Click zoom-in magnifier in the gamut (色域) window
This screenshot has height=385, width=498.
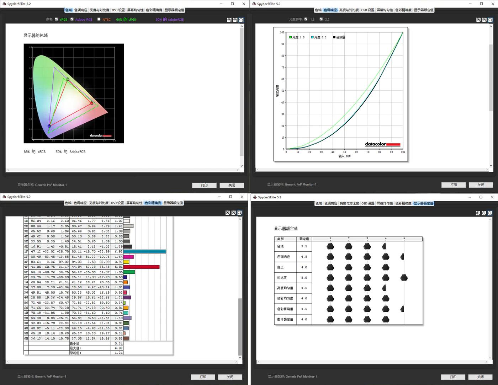coord(229,20)
